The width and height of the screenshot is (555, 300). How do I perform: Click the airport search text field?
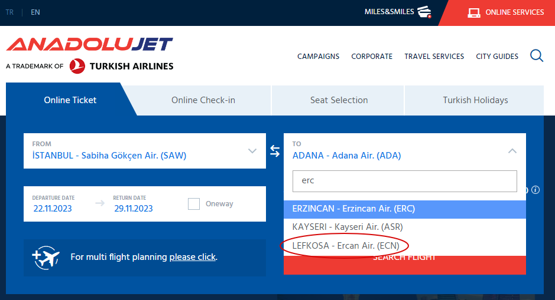405,181
